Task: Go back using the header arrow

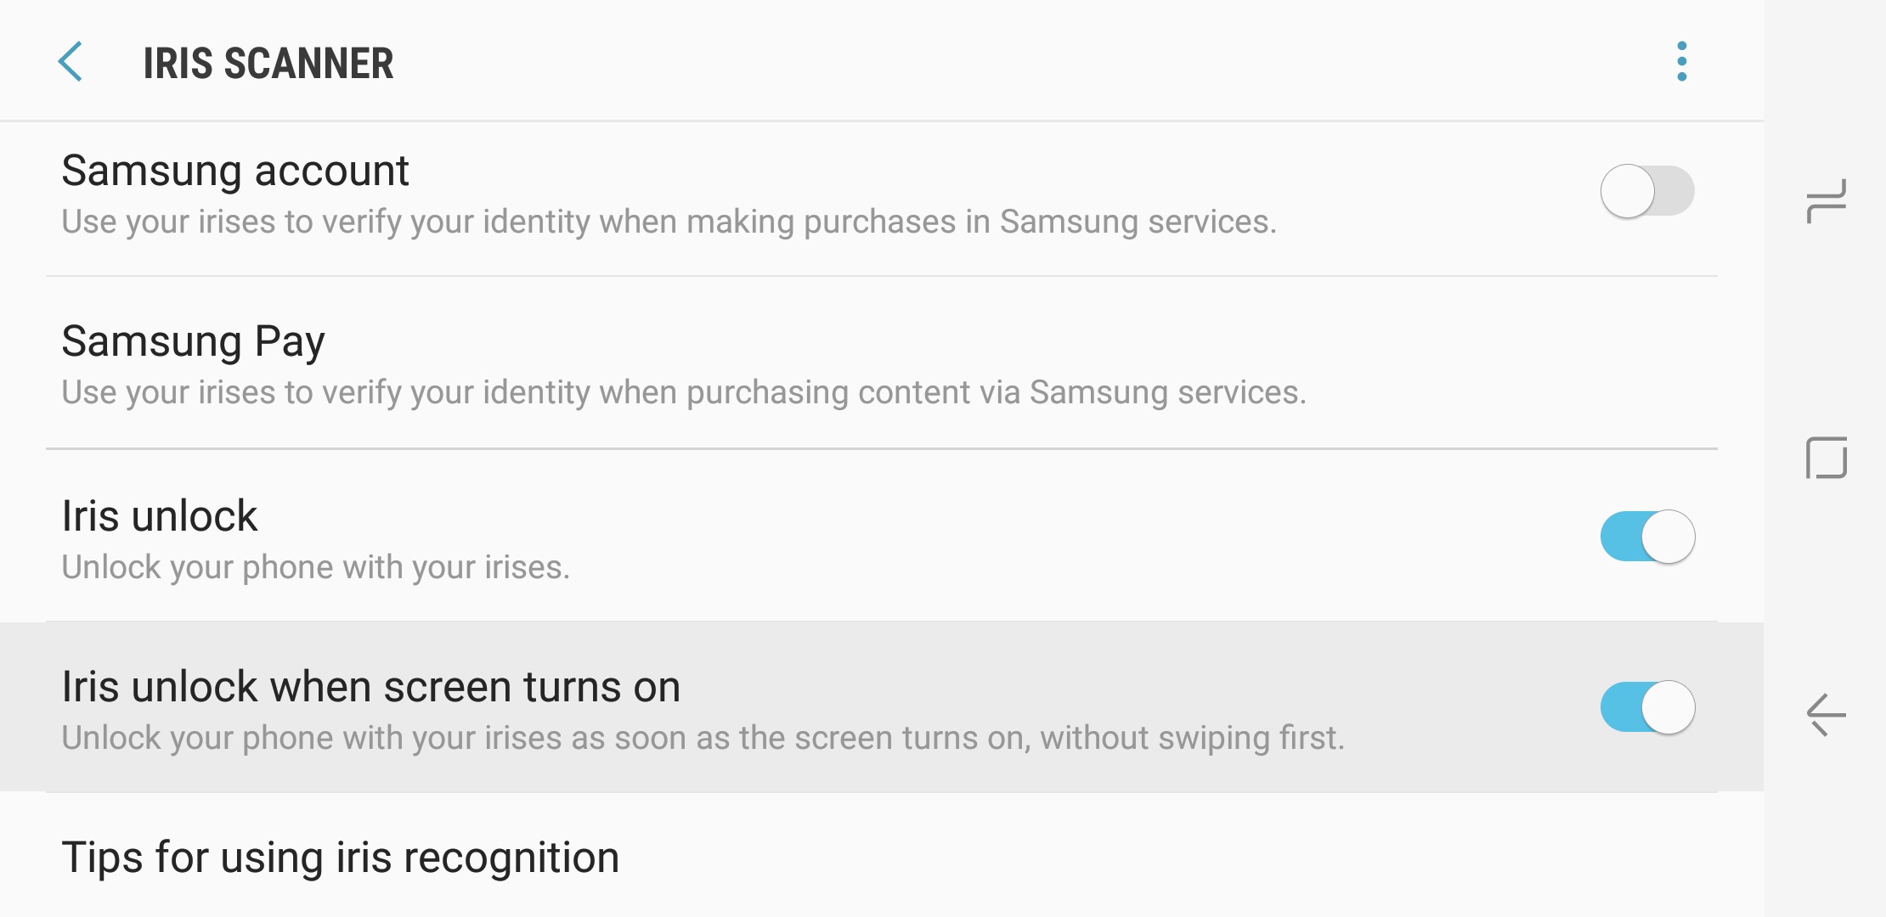Action: tap(71, 62)
